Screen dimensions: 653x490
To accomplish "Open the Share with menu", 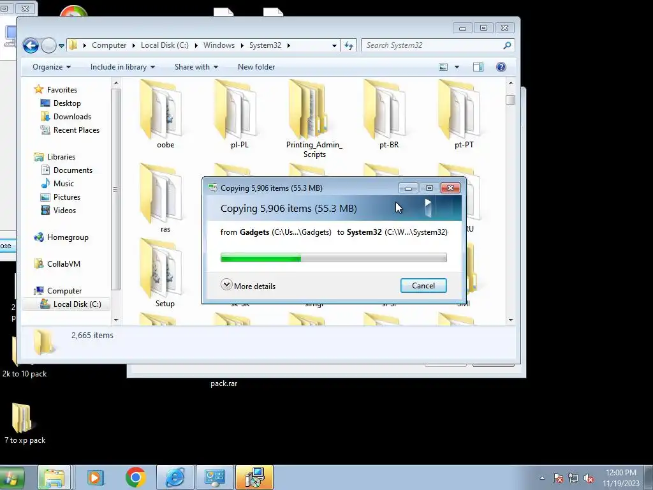I will [196, 67].
